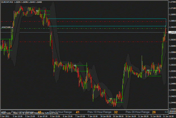Click the 10 Jan 00:30 time label
The height and width of the screenshot is (118, 176).
[x=106, y=116]
